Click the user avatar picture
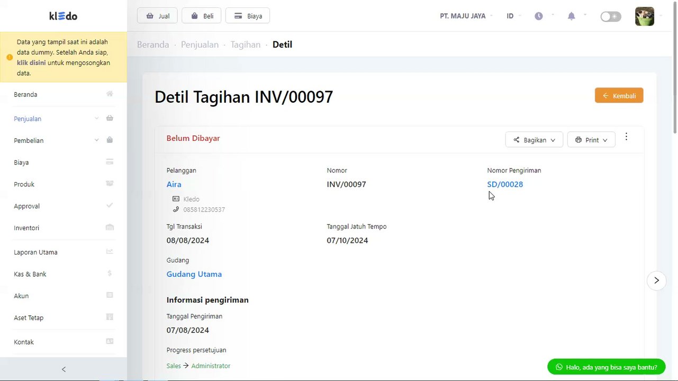 (645, 16)
